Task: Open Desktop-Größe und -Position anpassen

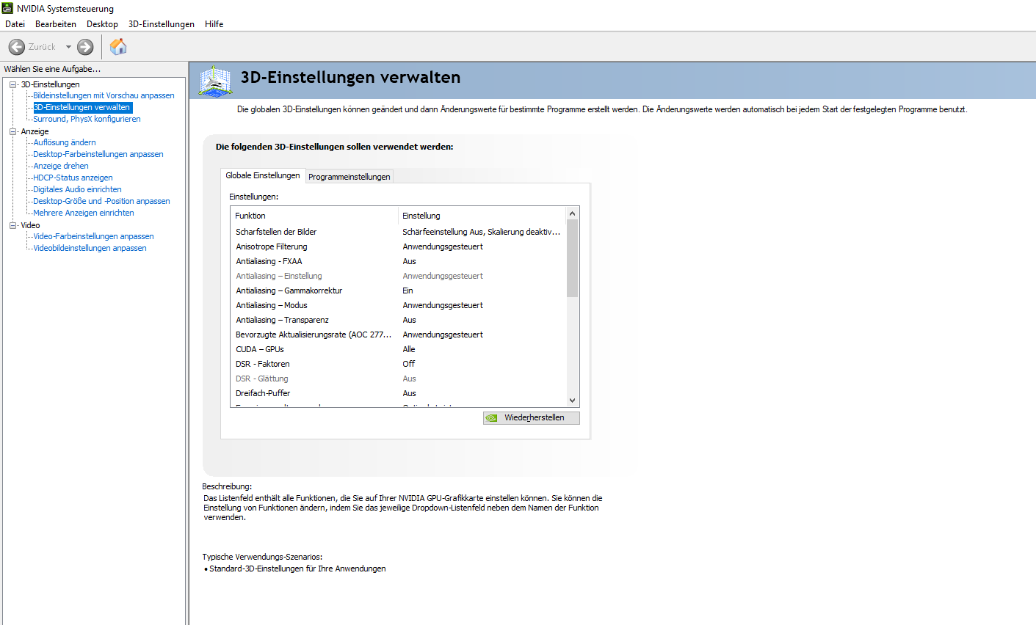Action: coord(101,201)
